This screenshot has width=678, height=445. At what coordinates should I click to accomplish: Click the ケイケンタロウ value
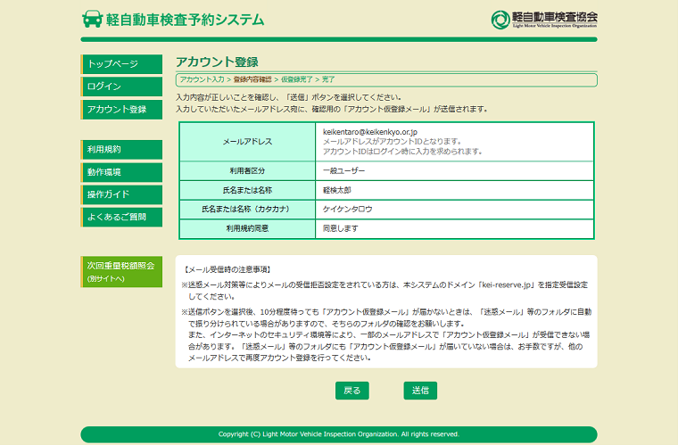347,209
